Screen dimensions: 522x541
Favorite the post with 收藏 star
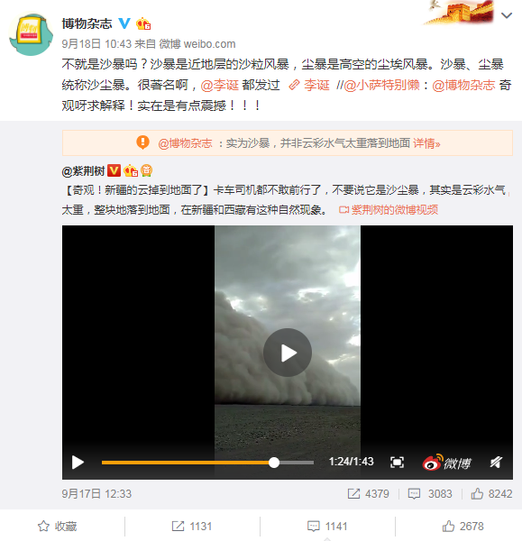tap(58, 527)
